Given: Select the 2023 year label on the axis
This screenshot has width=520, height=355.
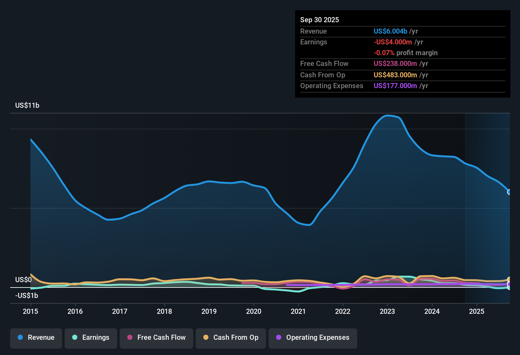Looking at the screenshot, I should click(x=387, y=312).
